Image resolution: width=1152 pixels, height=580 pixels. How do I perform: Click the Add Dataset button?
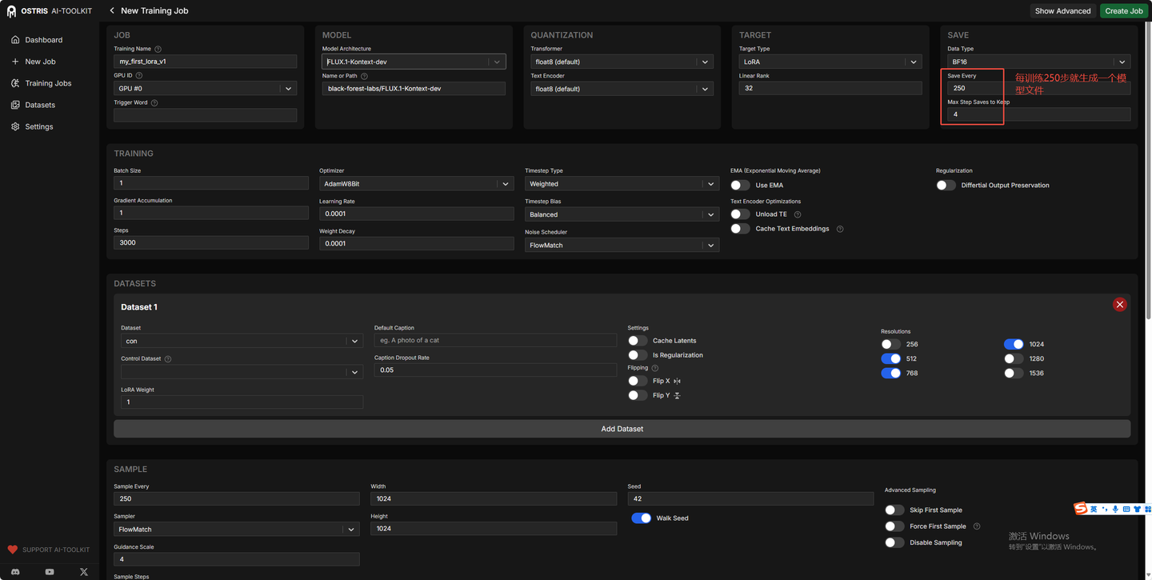[x=622, y=429]
